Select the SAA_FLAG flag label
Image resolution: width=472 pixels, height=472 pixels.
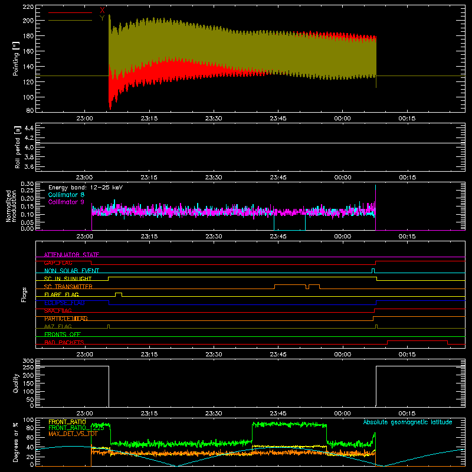point(58,310)
